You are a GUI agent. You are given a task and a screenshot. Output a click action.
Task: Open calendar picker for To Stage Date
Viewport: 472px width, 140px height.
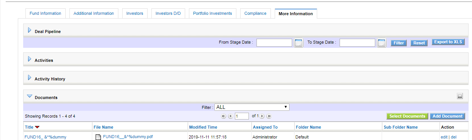[x=382, y=43]
